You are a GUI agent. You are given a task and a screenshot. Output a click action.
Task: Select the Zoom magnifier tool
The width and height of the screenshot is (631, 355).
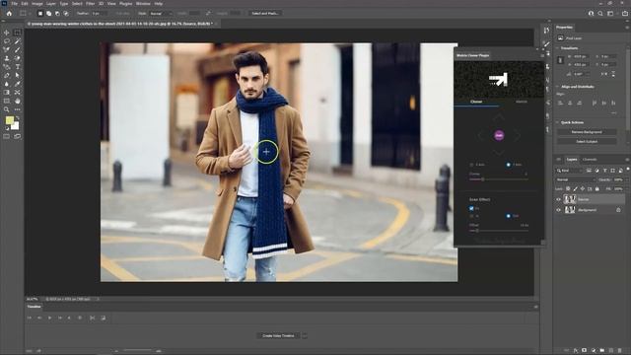point(7,109)
